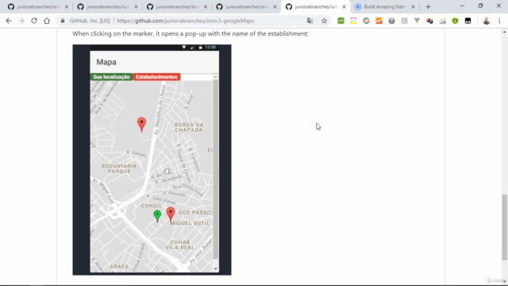Click the 'When clicking on the marker' sentence
This screenshot has width=508, height=286.
[190, 33]
